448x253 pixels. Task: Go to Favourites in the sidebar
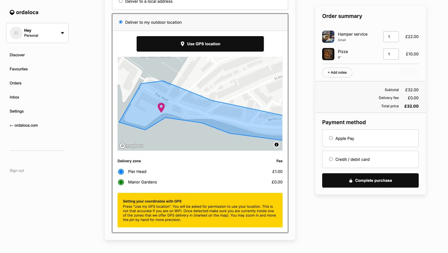[19, 69]
